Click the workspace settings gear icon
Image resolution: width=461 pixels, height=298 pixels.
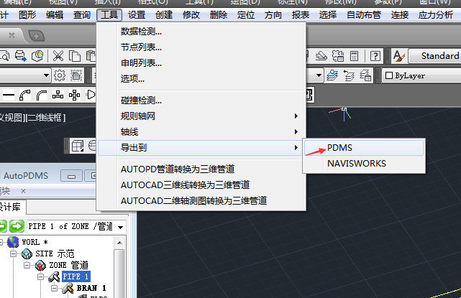click(x=60, y=75)
